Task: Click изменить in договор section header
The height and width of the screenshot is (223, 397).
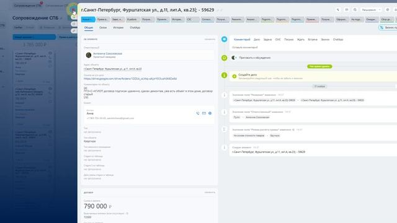Action: (x=210, y=193)
